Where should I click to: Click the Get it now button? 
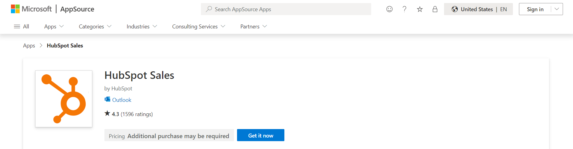click(x=261, y=135)
